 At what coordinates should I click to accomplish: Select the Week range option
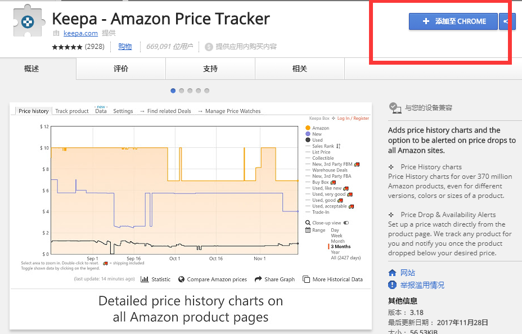tap(336, 236)
